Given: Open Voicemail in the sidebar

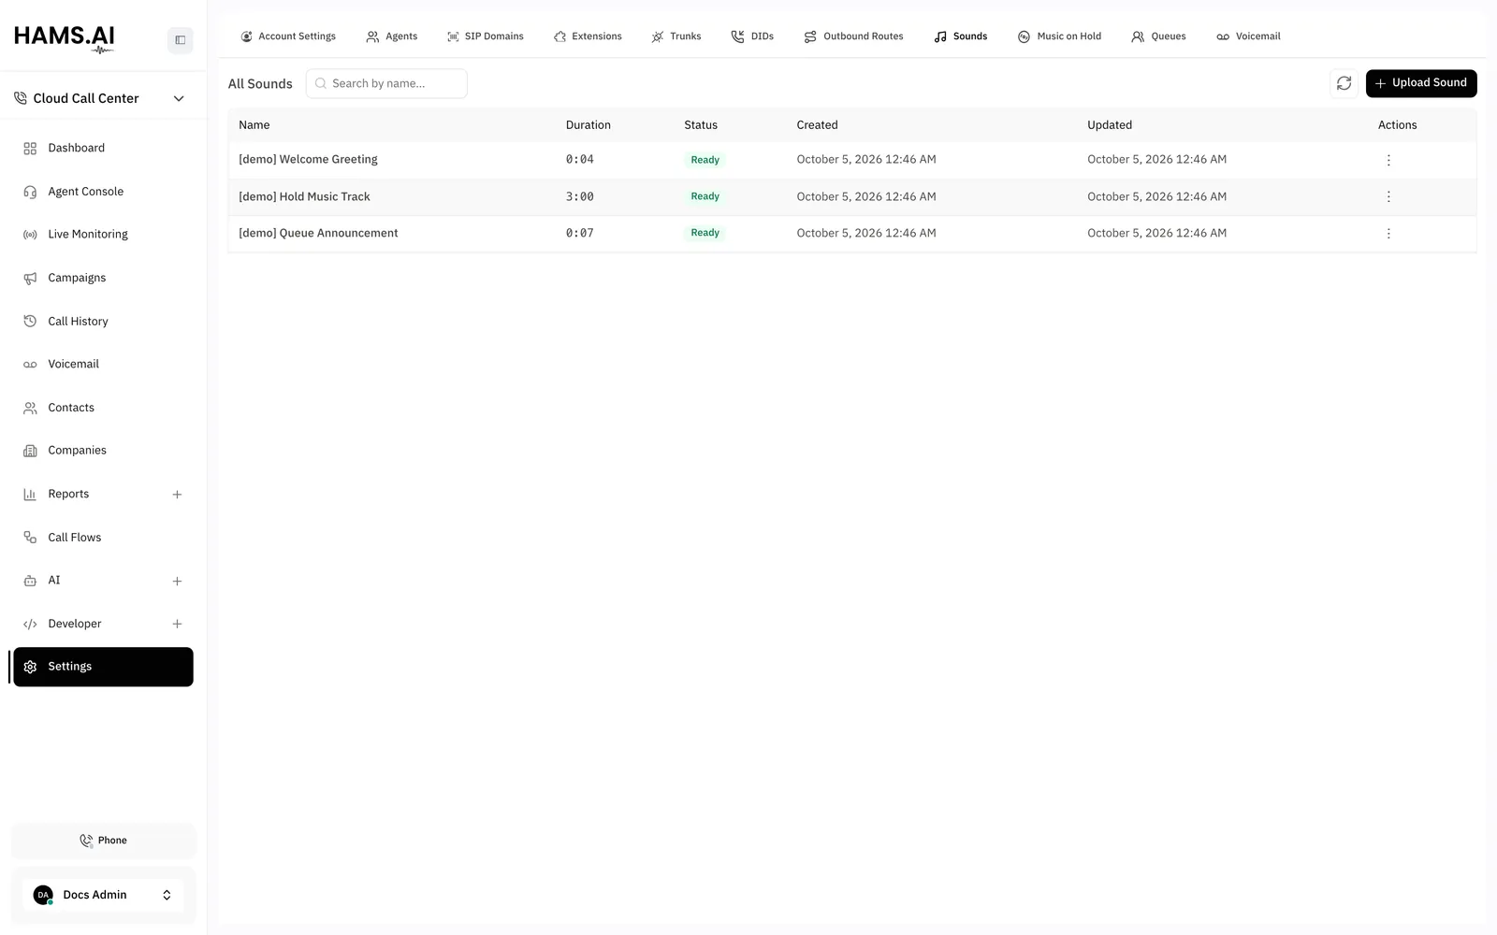Looking at the screenshot, I should [x=103, y=365].
